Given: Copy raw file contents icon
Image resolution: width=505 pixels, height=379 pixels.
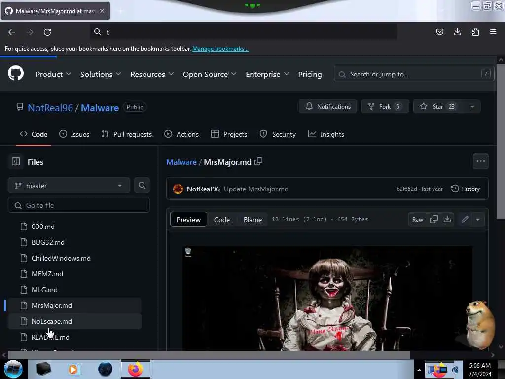Looking at the screenshot, I should coord(434,219).
